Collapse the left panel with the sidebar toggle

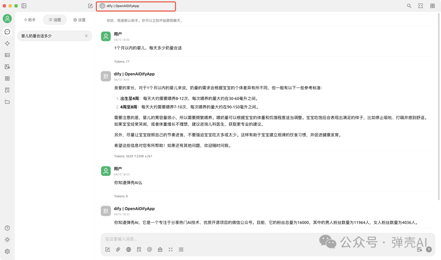tap(24, 6)
